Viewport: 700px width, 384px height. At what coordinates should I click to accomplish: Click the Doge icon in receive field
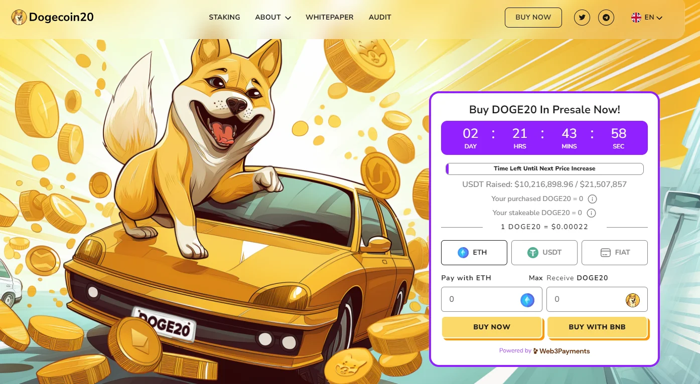633,300
